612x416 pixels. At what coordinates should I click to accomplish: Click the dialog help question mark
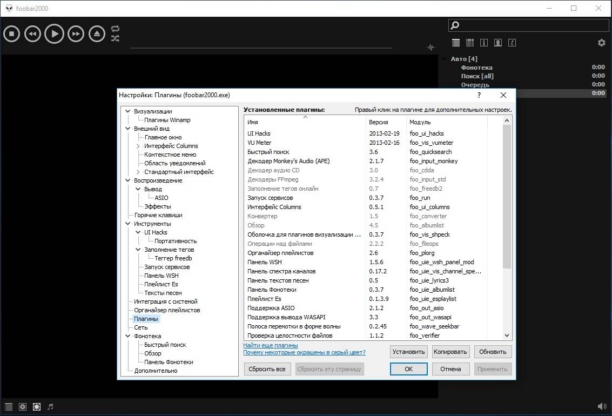pos(479,95)
